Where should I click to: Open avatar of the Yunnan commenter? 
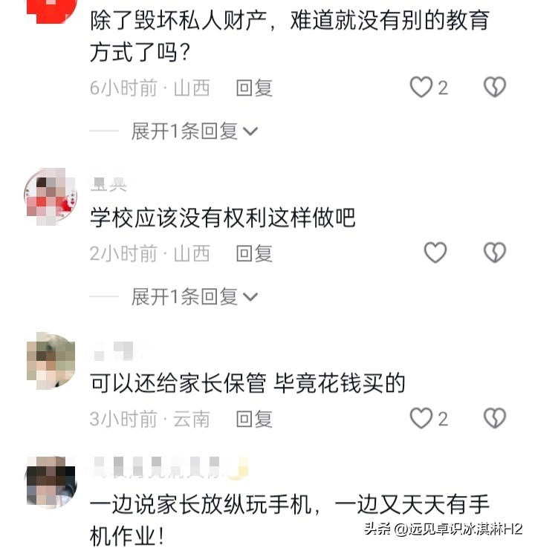[51, 361]
